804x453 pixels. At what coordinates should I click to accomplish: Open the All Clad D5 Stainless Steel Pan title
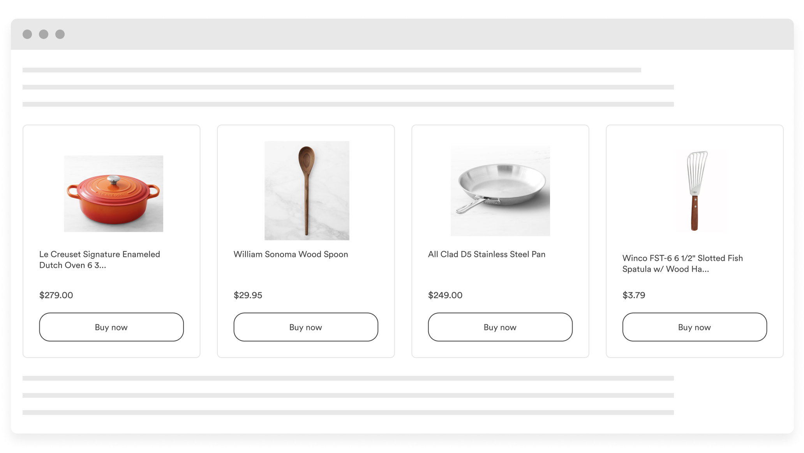click(487, 254)
